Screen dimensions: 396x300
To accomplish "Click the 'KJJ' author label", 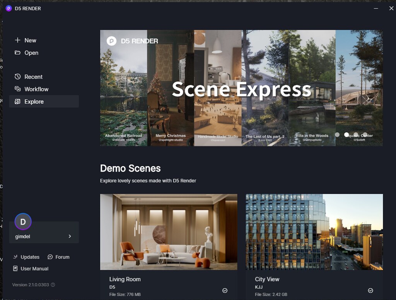I will [259, 287].
